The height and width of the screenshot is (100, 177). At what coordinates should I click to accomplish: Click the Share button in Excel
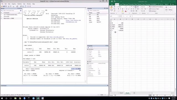172,4
